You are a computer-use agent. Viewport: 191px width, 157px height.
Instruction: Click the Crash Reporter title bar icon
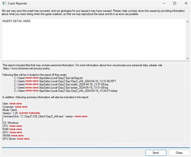coord(4,3)
